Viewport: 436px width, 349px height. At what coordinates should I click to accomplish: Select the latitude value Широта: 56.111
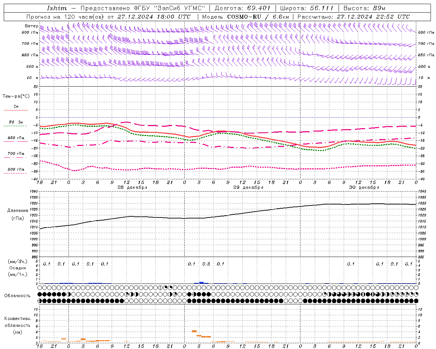click(x=307, y=8)
